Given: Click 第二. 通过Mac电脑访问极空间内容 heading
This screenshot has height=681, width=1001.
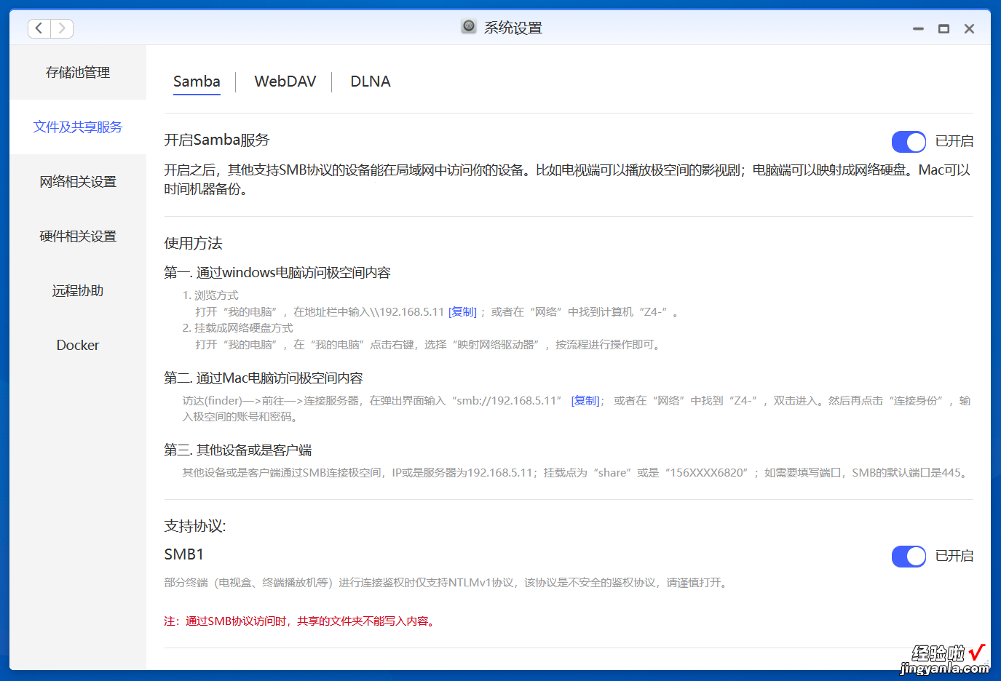Looking at the screenshot, I should pyautogui.click(x=264, y=378).
